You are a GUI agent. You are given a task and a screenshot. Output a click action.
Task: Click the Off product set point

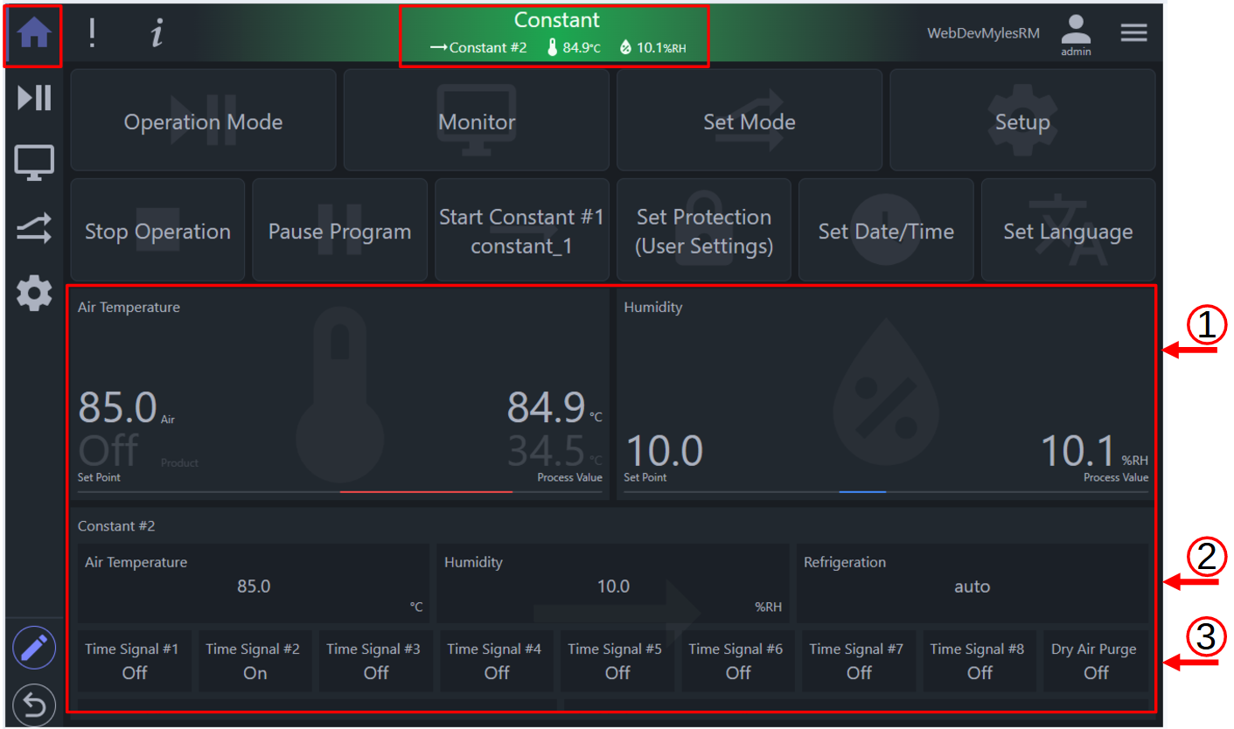tap(108, 449)
